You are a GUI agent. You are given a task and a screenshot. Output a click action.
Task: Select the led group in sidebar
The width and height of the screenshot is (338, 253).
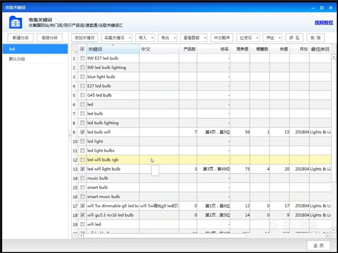click(35, 49)
